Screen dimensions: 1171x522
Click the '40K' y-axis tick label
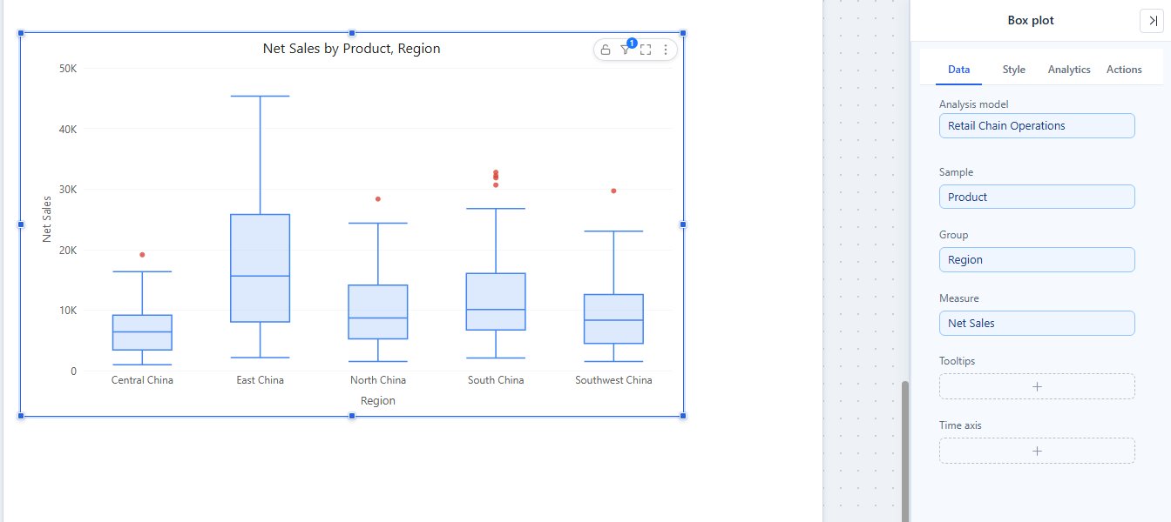[x=67, y=129]
